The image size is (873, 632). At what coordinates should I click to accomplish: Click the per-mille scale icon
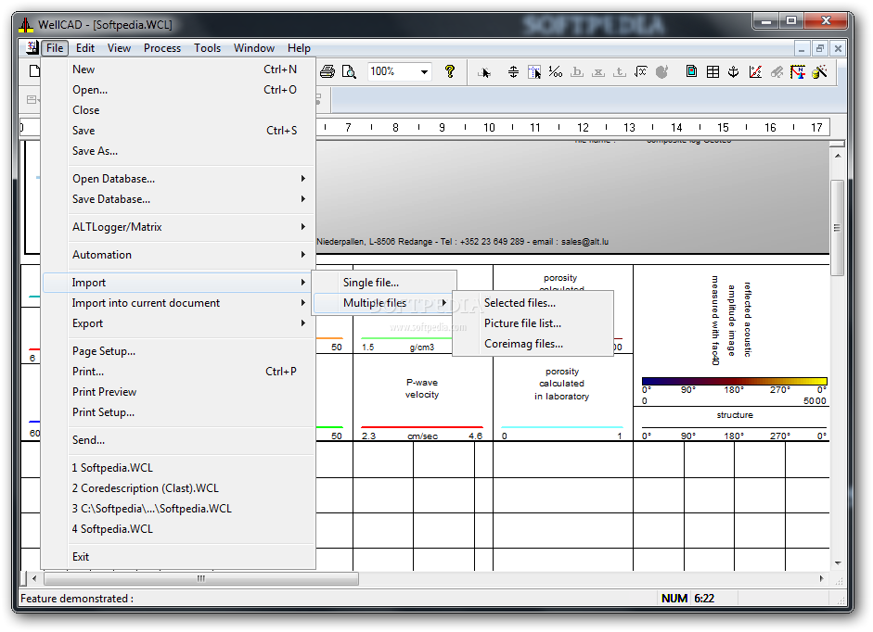555,71
